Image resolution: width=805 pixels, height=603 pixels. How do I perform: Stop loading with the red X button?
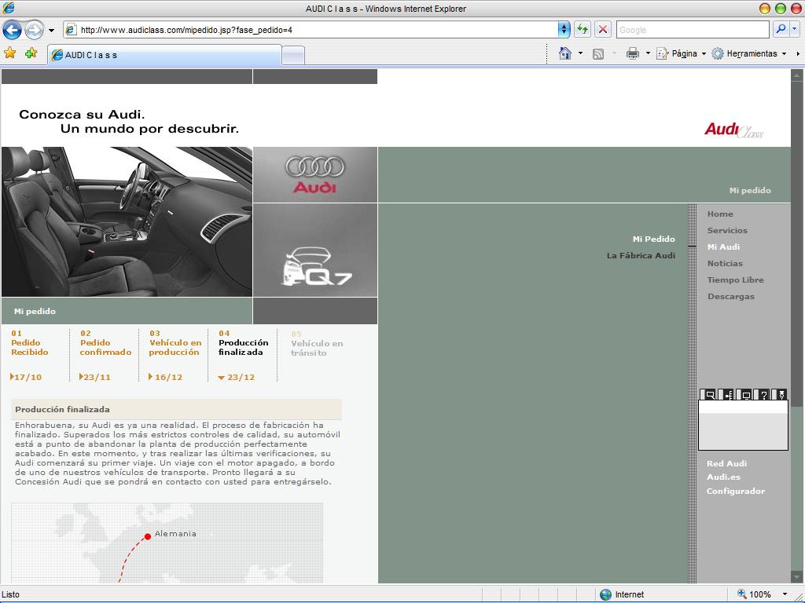tap(603, 30)
